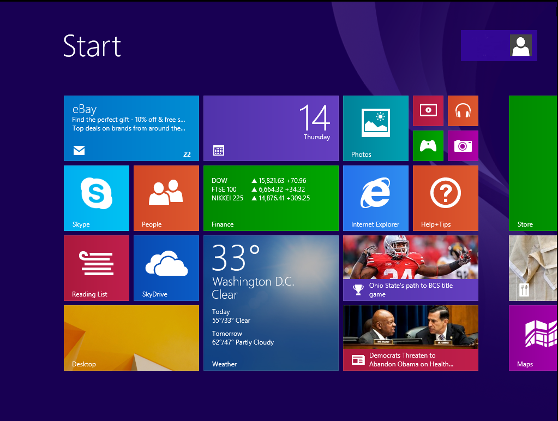
Task: Open the Help+Tips tile
Action: (x=446, y=198)
